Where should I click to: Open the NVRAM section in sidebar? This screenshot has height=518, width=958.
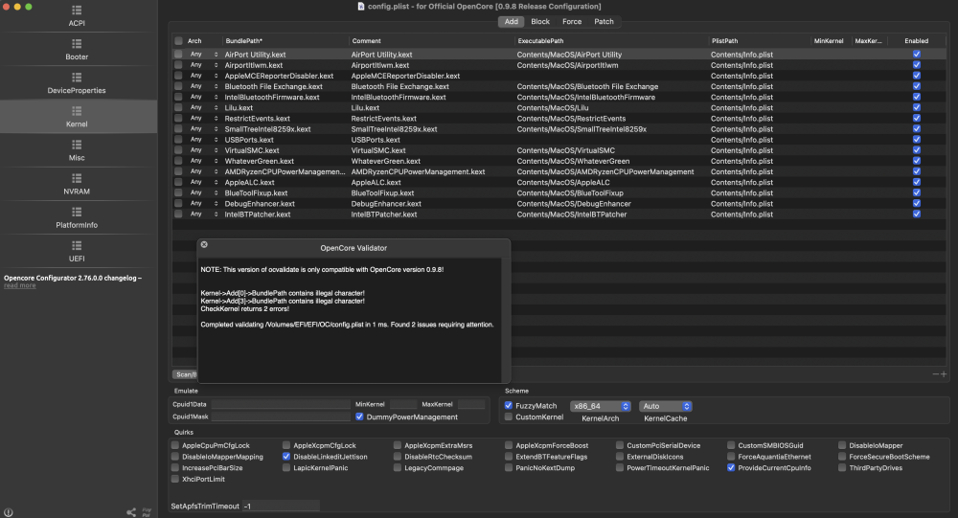[77, 185]
